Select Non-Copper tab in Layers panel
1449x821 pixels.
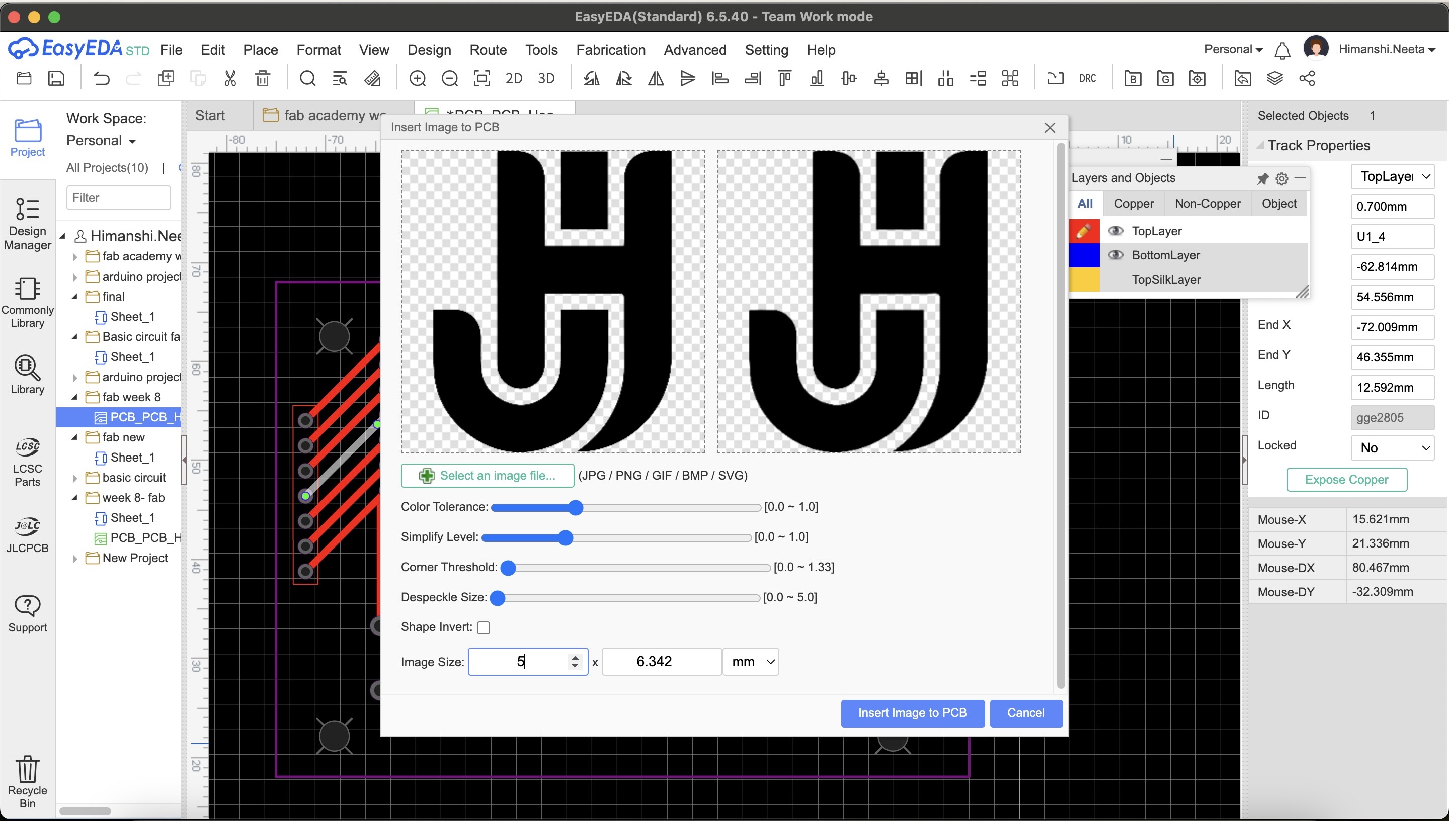pyautogui.click(x=1207, y=204)
